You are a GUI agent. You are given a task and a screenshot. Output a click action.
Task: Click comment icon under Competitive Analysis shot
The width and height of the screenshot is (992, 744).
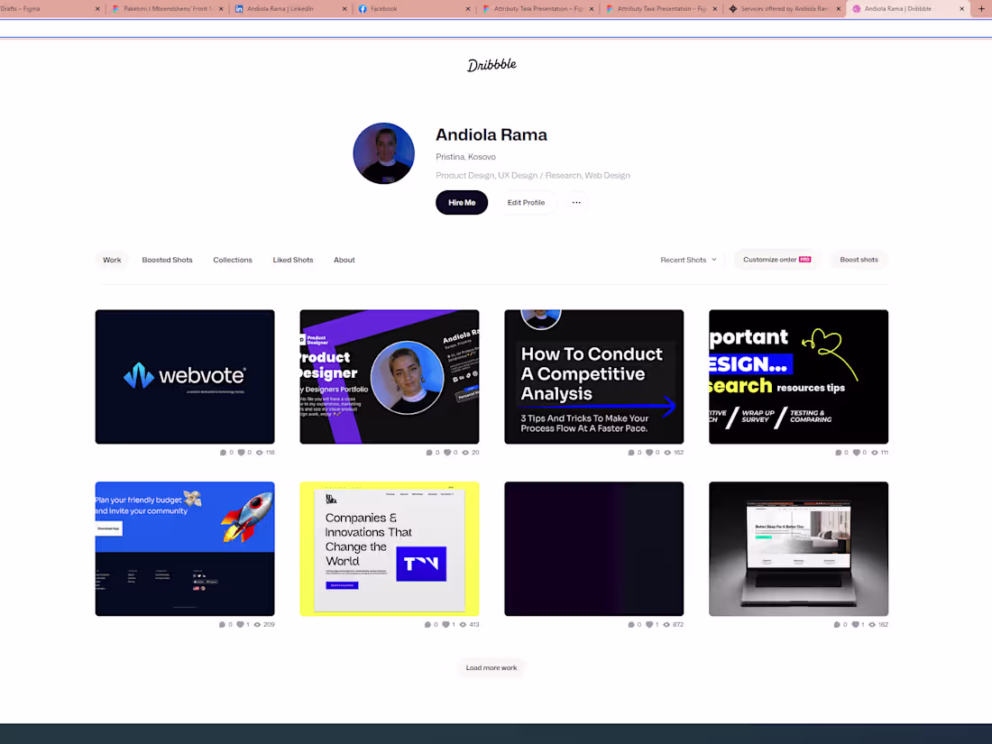630,453
